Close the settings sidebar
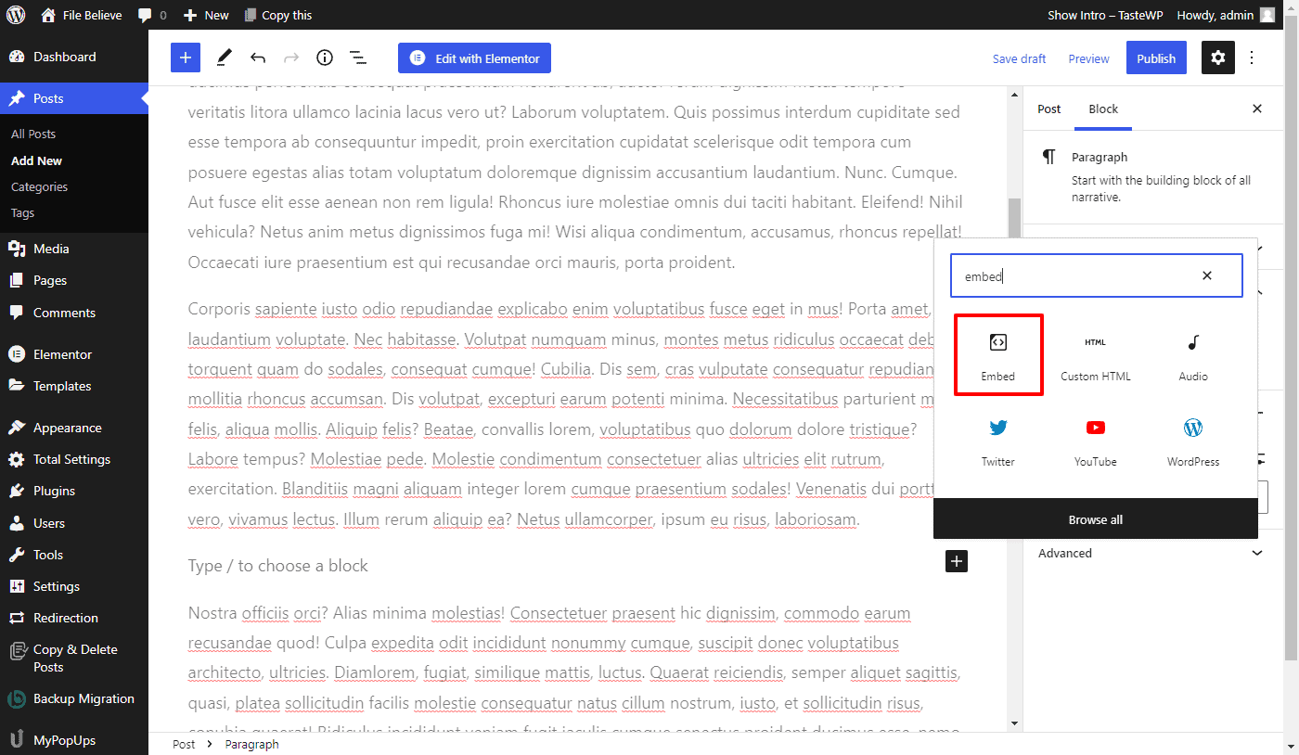Image resolution: width=1299 pixels, height=755 pixels. (1257, 109)
